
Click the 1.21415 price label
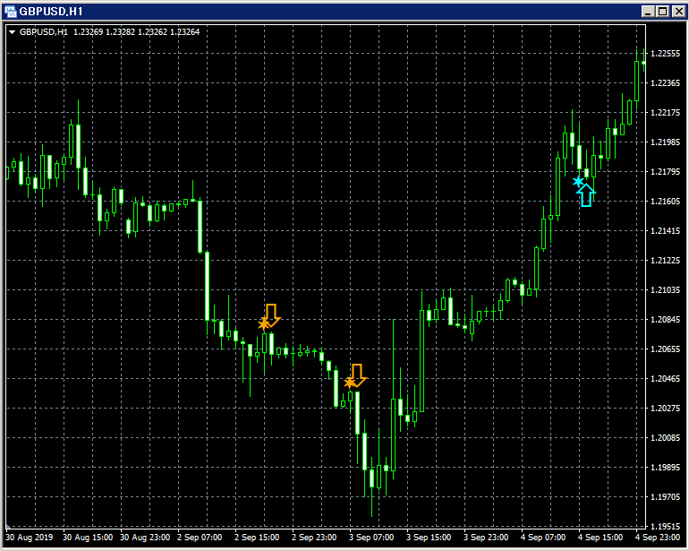[665, 230]
